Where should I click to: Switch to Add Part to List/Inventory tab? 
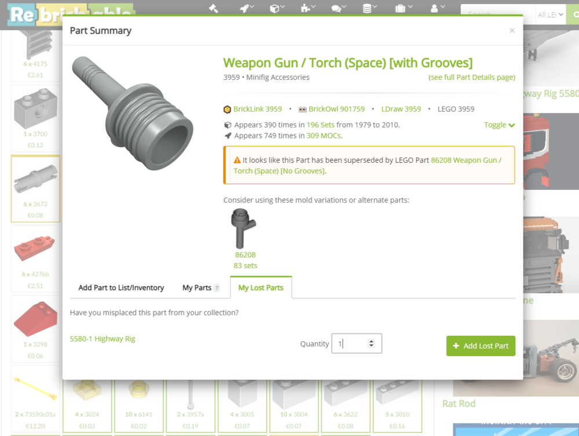click(121, 288)
